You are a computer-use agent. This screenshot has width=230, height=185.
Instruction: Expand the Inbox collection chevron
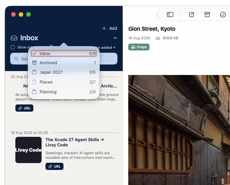[x=115, y=38]
